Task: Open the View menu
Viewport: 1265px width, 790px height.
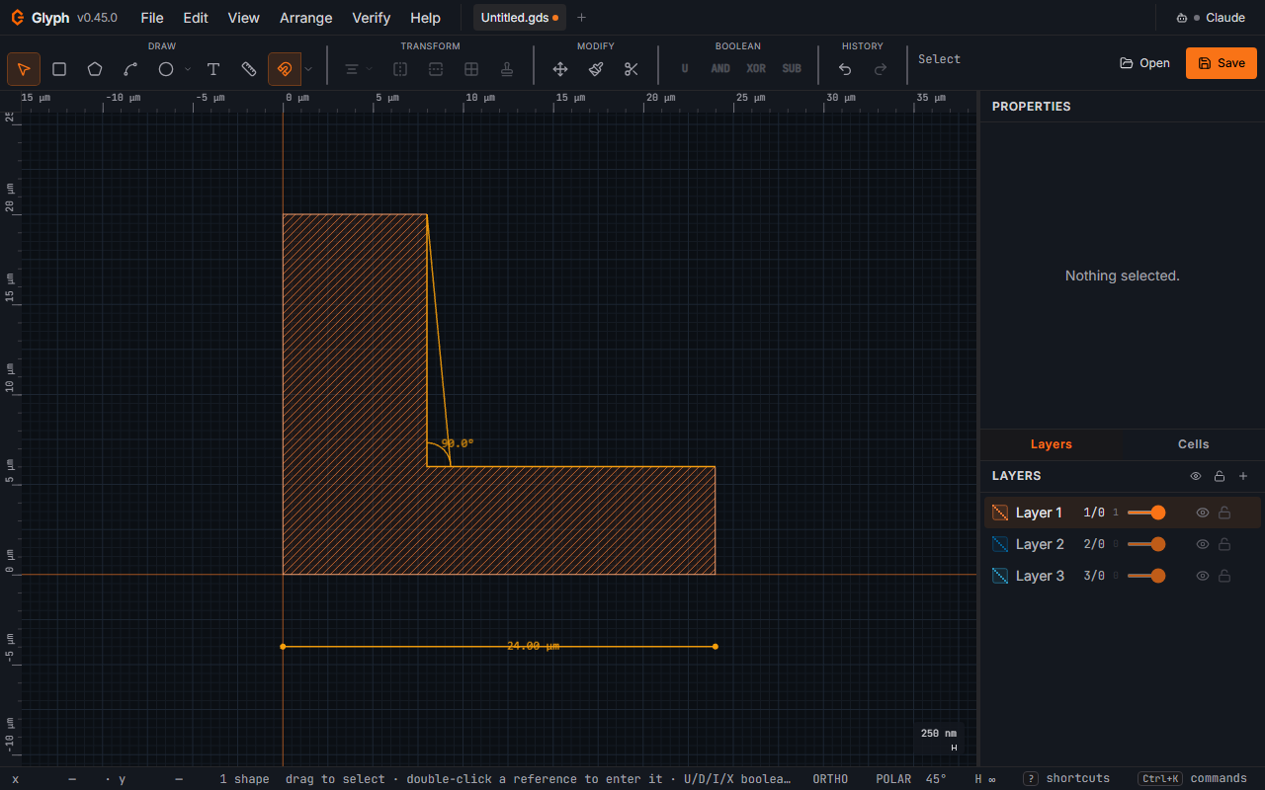Action: pyautogui.click(x=243, y=18)
